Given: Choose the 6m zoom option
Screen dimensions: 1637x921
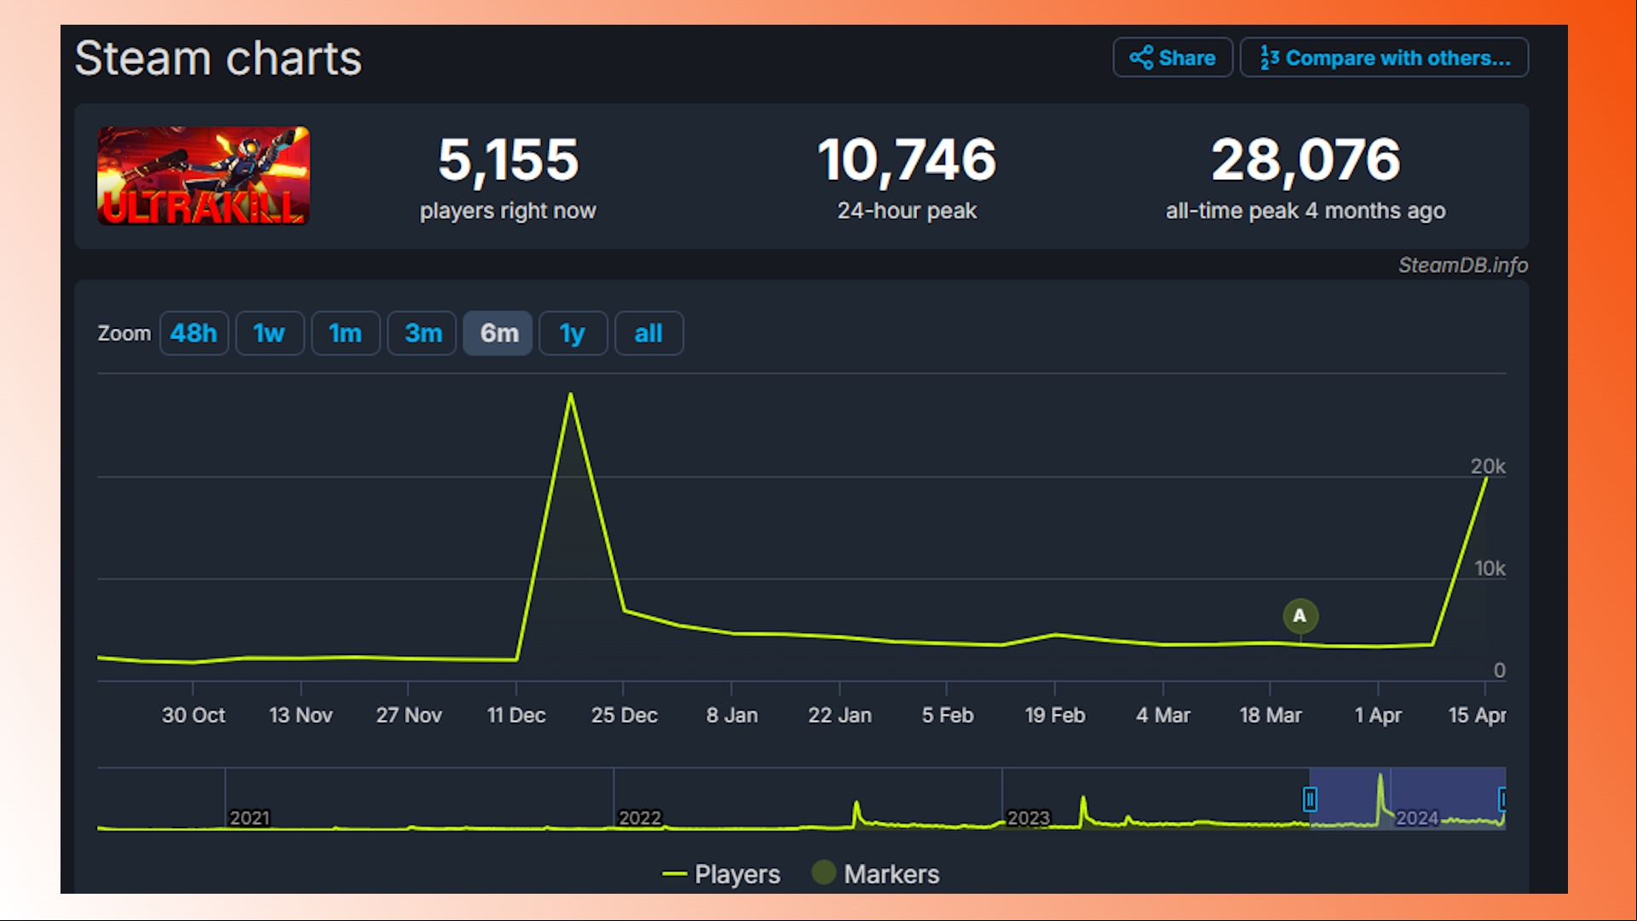Looking at the screenshot, I should tap(499, 333).
